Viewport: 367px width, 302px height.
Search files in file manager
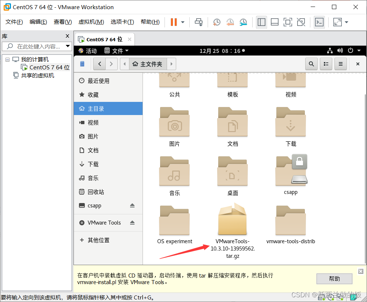(311, 64)
